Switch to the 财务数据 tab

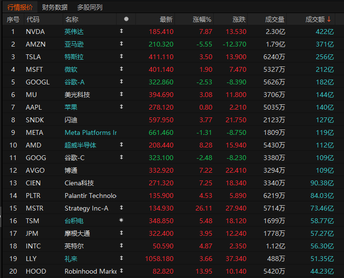tap(55, 7)
